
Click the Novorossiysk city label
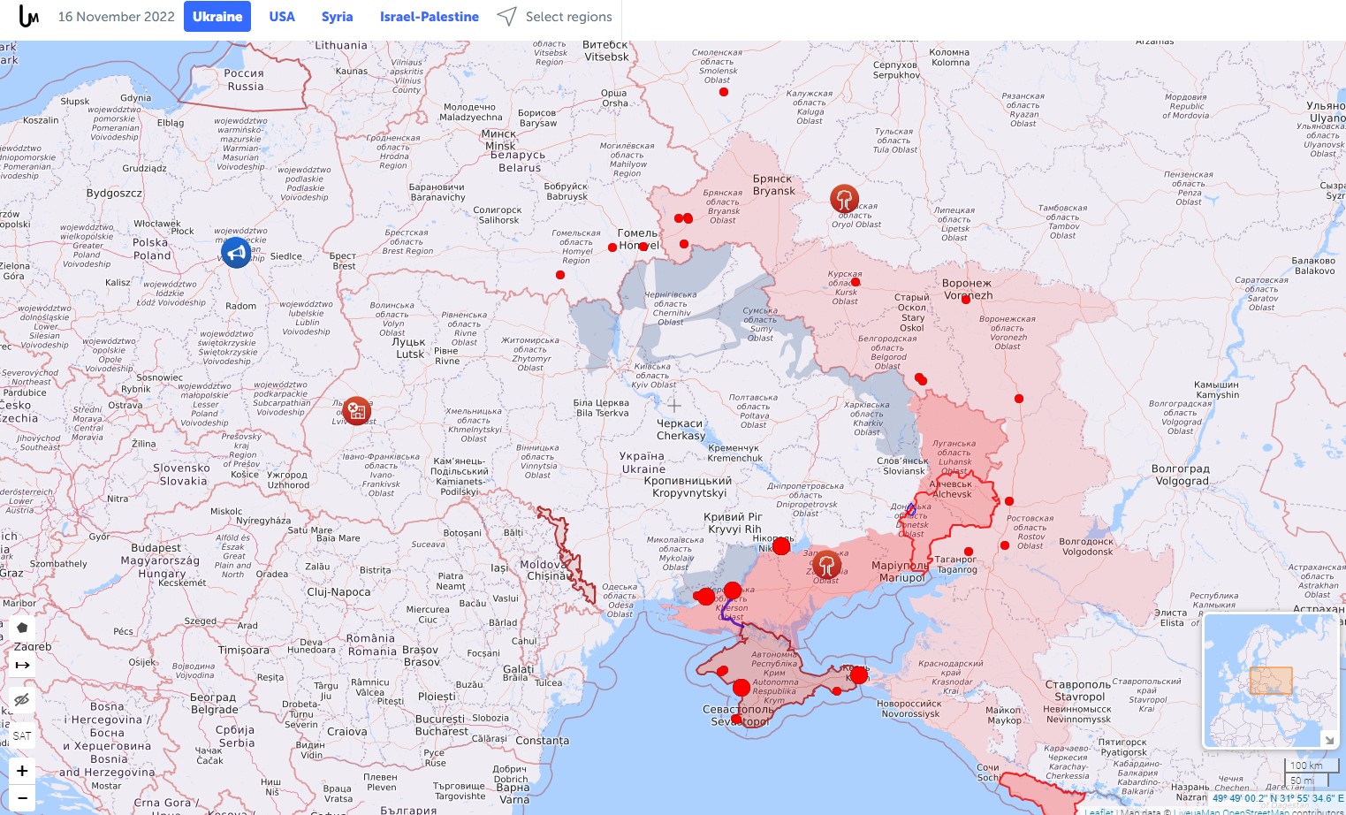[909, 709]
